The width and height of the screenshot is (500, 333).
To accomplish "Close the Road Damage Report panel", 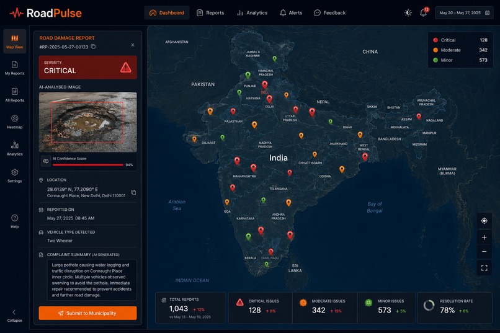I will (133, 45).
